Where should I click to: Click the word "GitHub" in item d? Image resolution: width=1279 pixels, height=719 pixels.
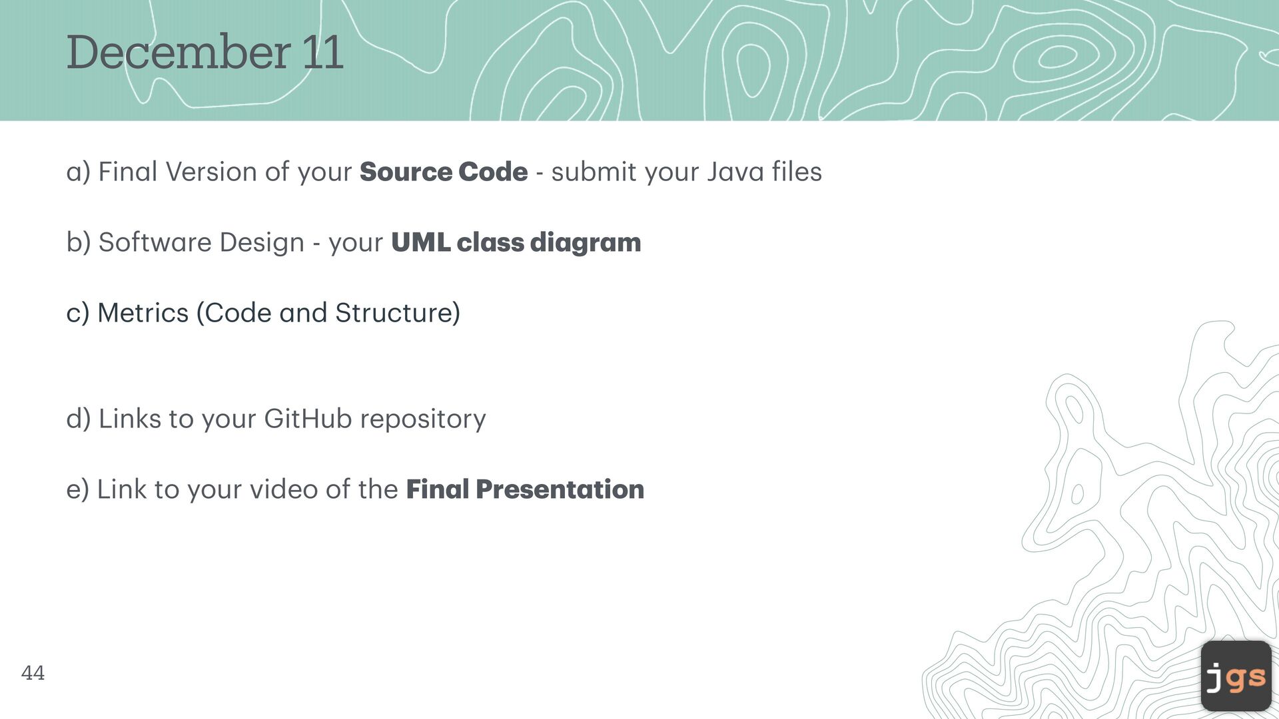308,419
